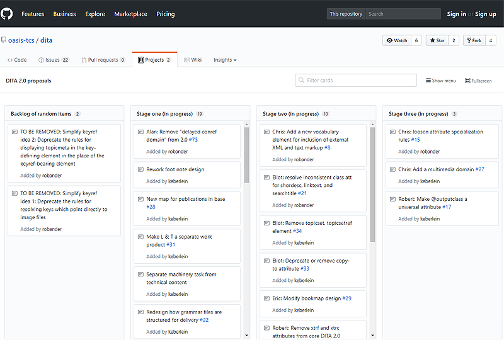Open the oasis-tcs organization link
Viewport: 504px width, 340px height.
click(21, 40)
